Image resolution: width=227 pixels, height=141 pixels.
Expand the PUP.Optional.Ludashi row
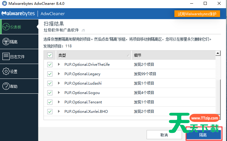(x=59, y=83)
